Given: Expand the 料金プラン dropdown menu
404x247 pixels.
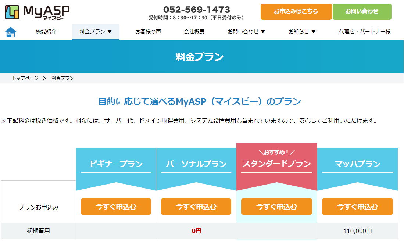Looking at the screenshot, I should click(x=96, y=32).
